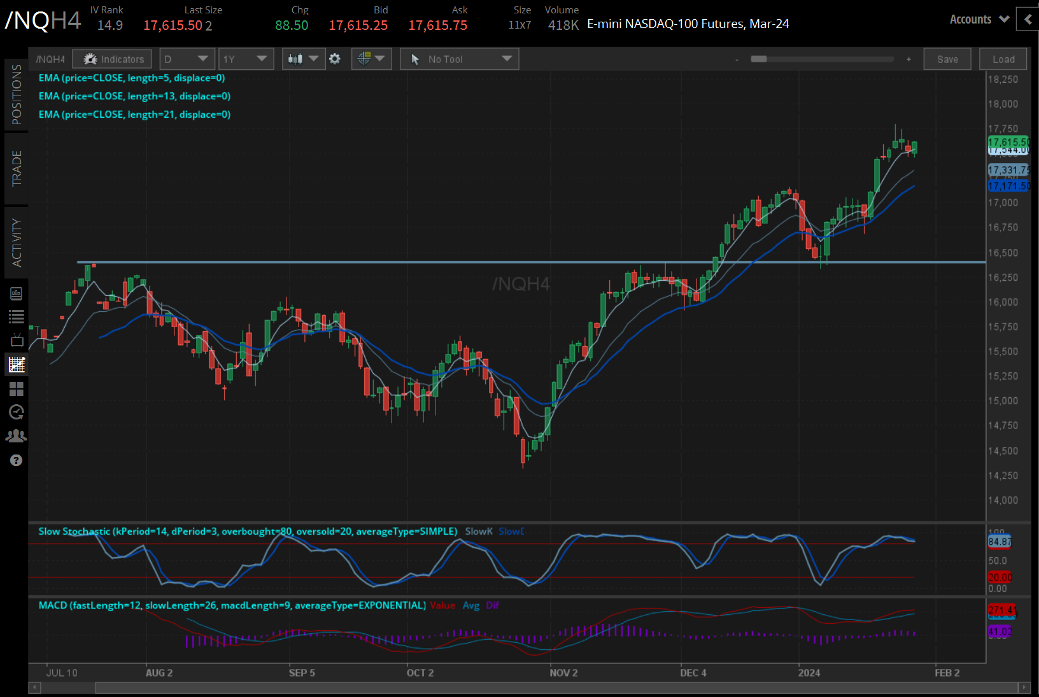Viewport: 1039px width, 697px height.
Task: Open the live TV icon in the sidebar
Action: coord(16,339)
